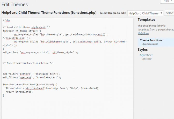The width and height of the screenshot is (174, 119).
Task: Click the 'Templates' sidebar heading
Action: [x=147, y=19]
